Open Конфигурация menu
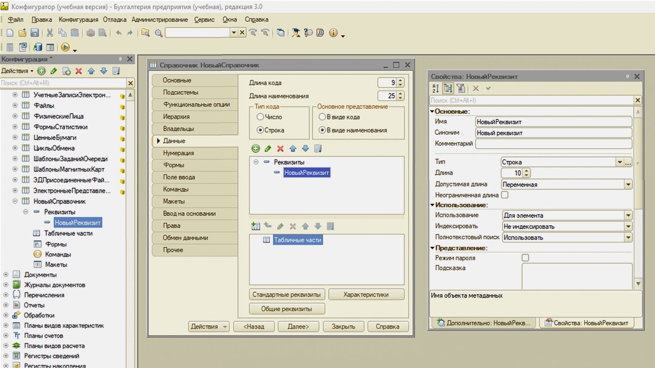 tap(78, 20)
